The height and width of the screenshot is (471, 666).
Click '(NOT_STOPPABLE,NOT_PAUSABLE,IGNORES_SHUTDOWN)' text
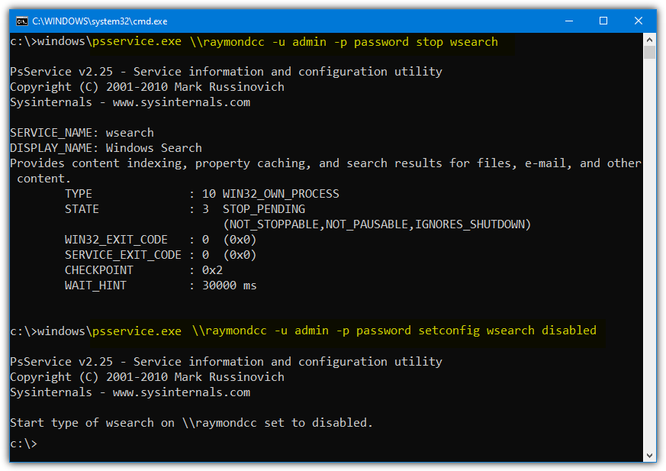pyautogui.click(x=377, y=224)
